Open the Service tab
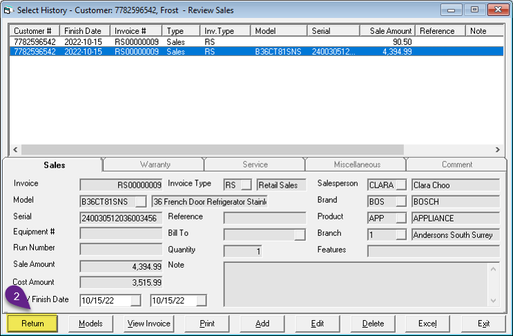513x336 pixels. 255,164
